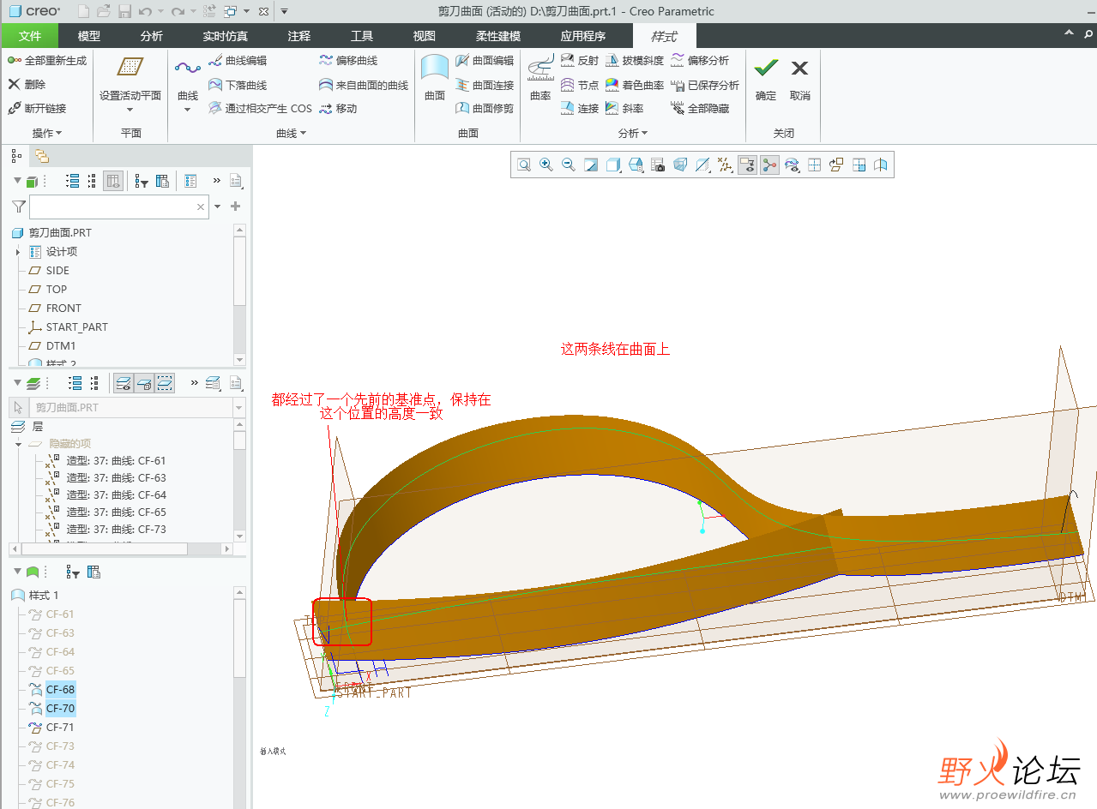Toggle dashed-box layer view button in layer toolbar
The image size is (1097, 809).
(165, 383)
